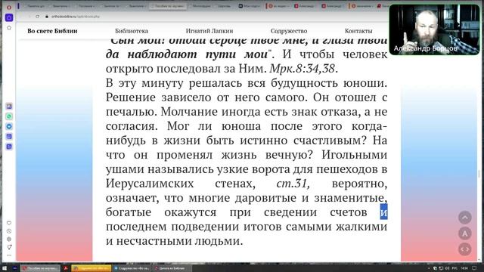
Task: Open the settings gear icon in the sidebar
Action: (x=9, y=239)
